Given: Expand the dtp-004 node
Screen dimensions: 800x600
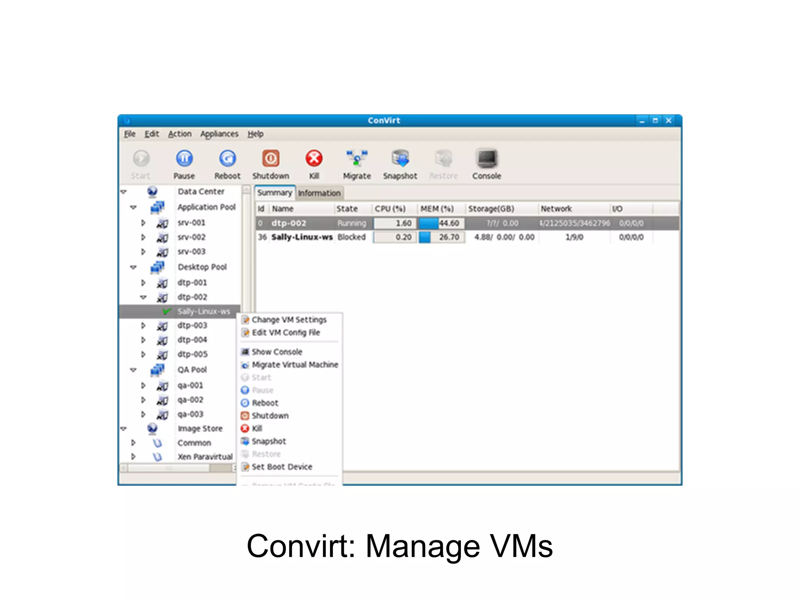Looking at the screenshot, I should click(143, 340).
